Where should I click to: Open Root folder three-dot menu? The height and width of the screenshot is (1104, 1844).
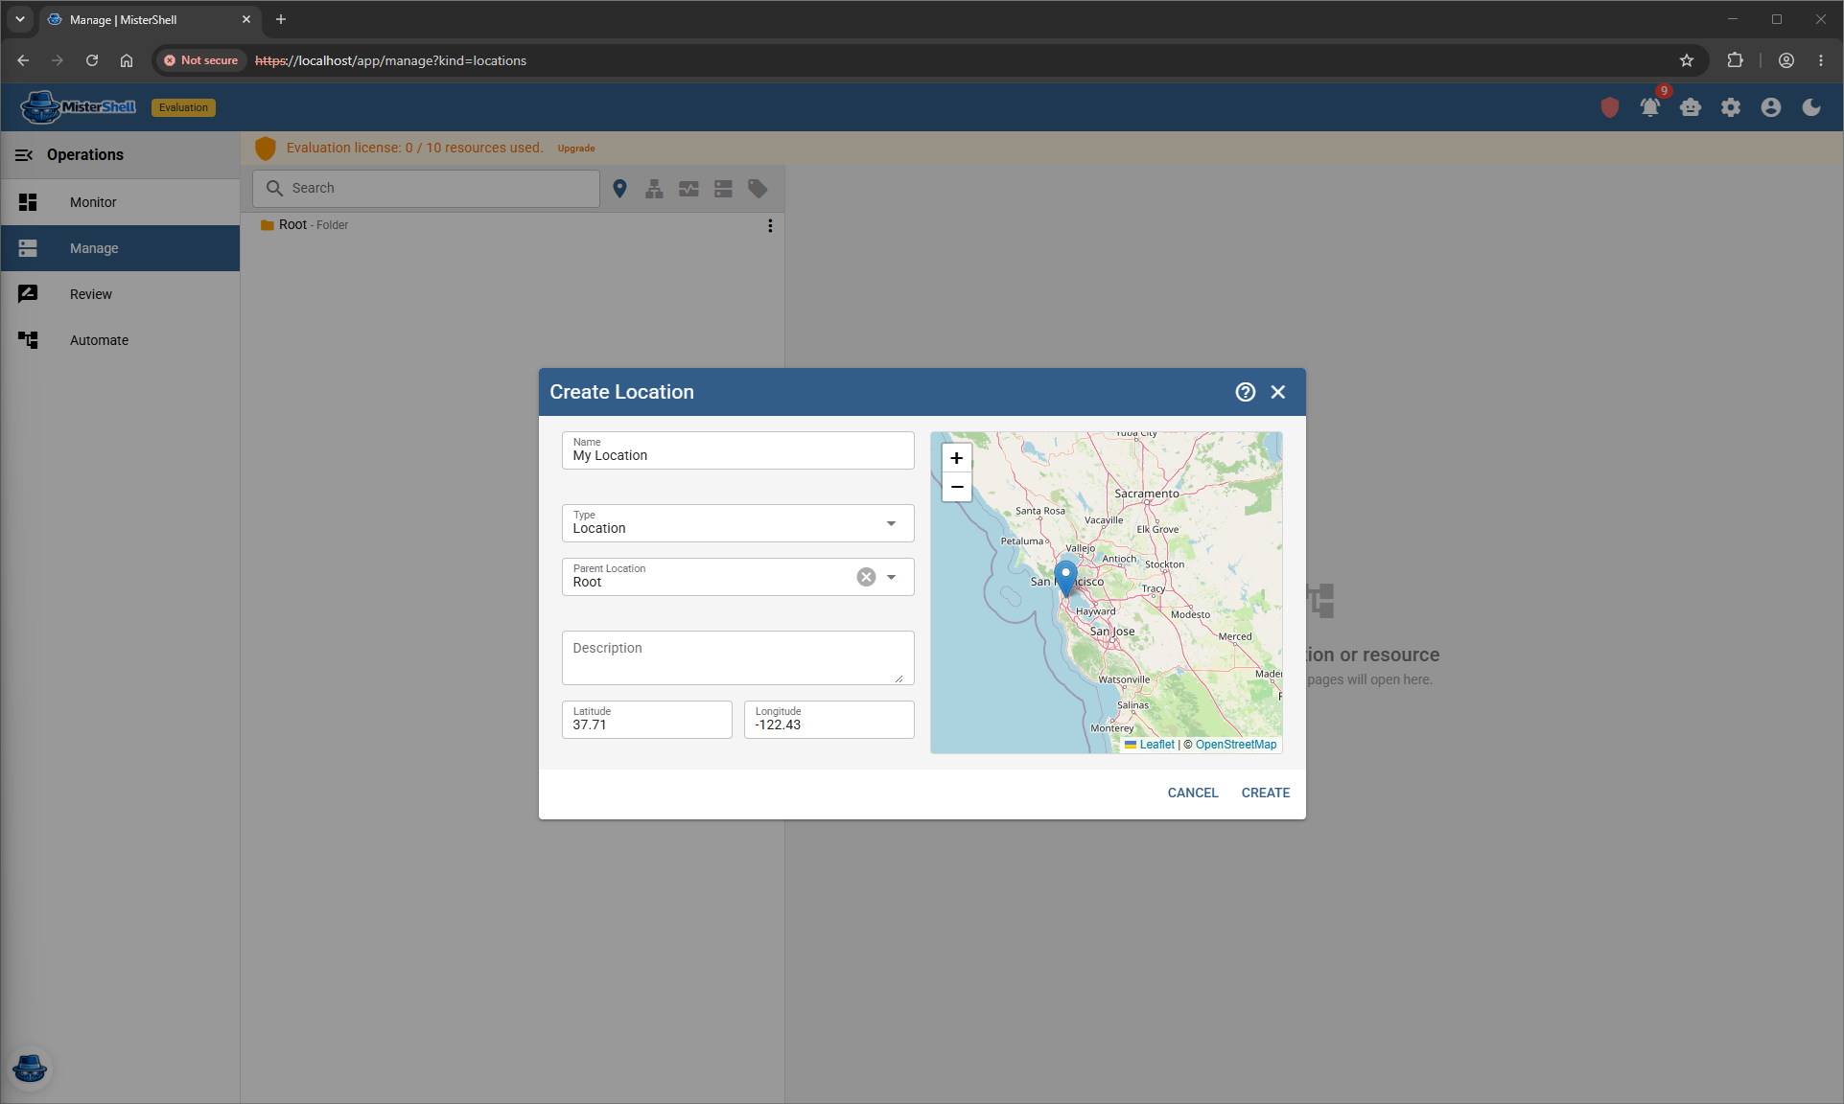click(770, 225)
